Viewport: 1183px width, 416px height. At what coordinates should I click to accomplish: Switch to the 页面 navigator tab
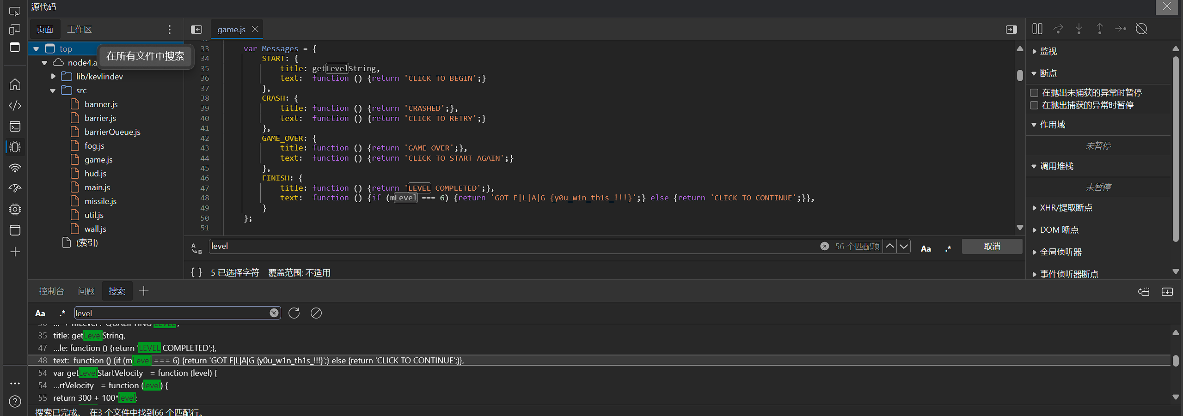45,30
